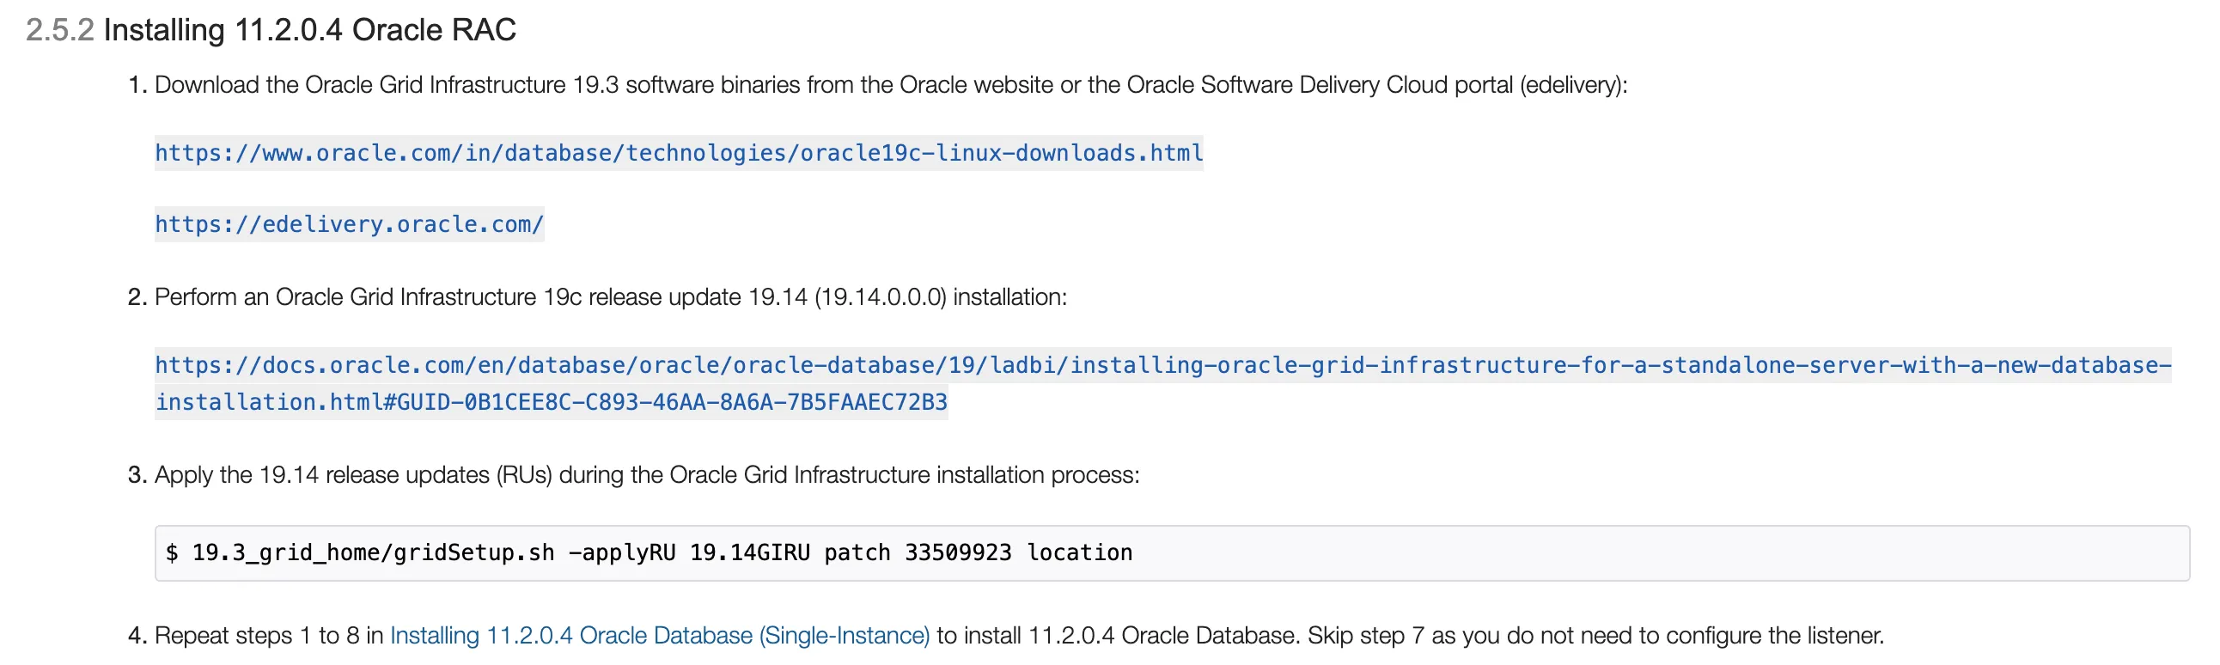Click patch number 33509923 in the command
The image size is (2220, 665).
click(x=957, y=553)
